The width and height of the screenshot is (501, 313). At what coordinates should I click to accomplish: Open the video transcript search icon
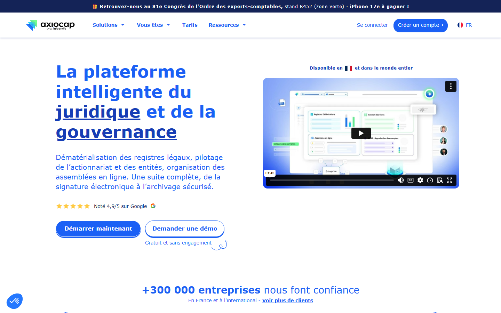[440, 180]
